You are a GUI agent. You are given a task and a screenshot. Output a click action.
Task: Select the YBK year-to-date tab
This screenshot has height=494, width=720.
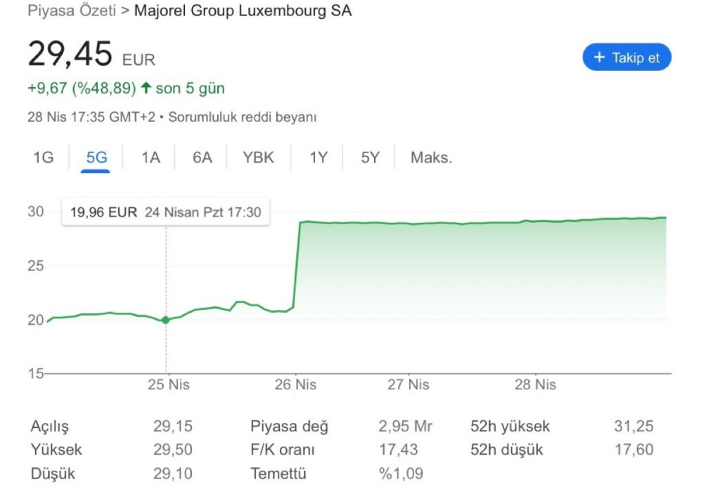pos(258,157)
